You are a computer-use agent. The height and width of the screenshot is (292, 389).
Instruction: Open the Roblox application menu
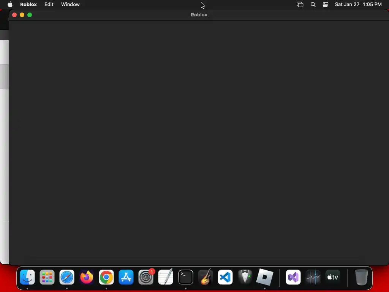28,4
